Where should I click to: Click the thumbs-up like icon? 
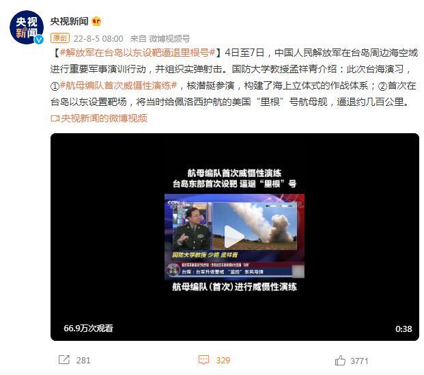340,361
